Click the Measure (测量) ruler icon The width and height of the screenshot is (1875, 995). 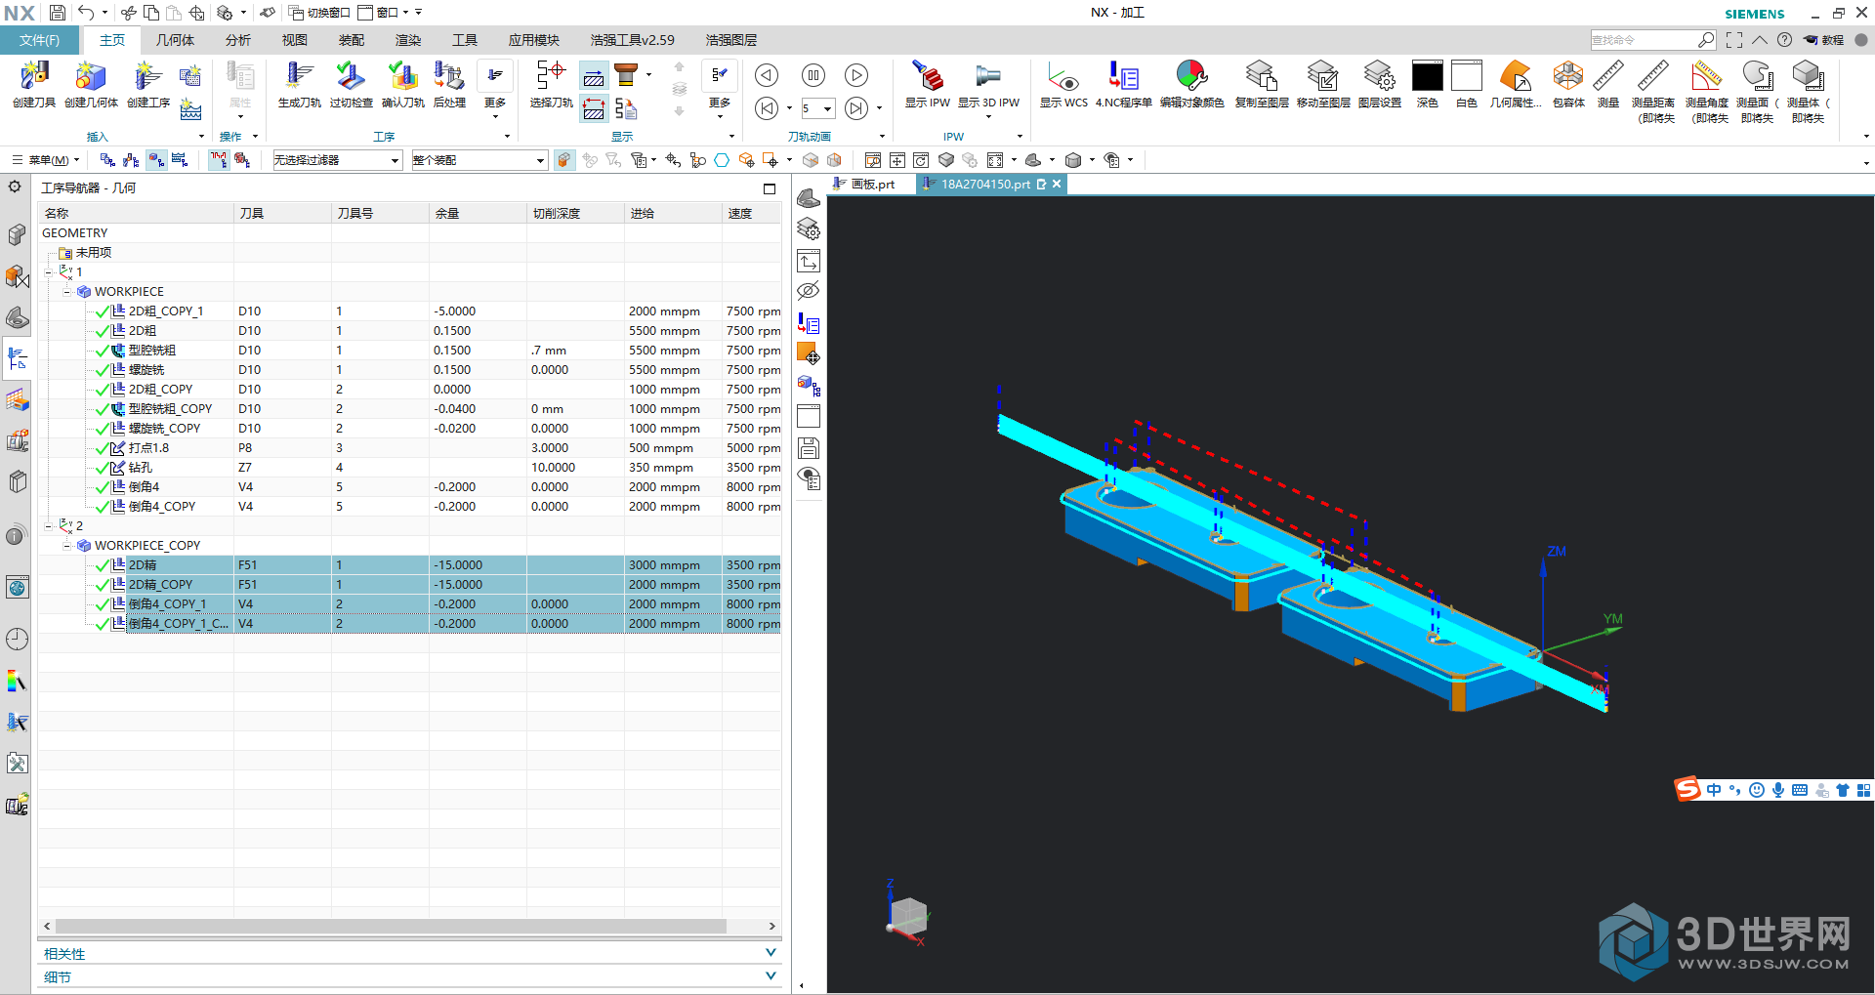point(1607,76)
